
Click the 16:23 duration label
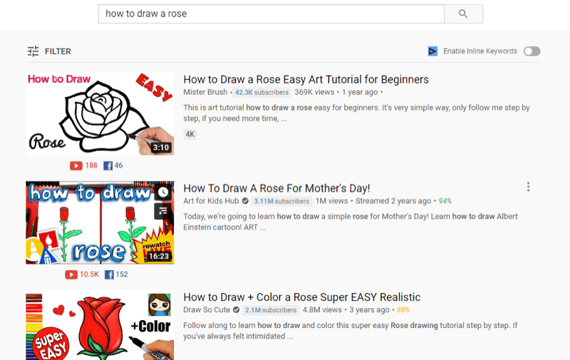pyautogui.click(x=159, y=257)
